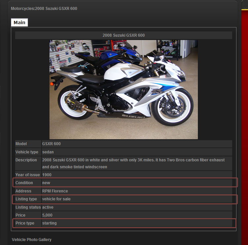The image size is (248, 245).
Task: Click the Listing type field label
Action: 26,199
